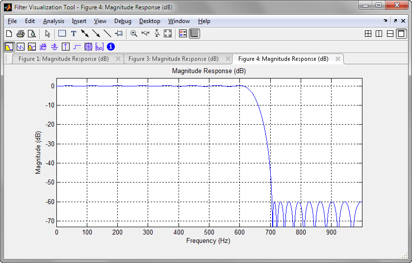
Task: Open the View menu
Action: click(100, 21)
